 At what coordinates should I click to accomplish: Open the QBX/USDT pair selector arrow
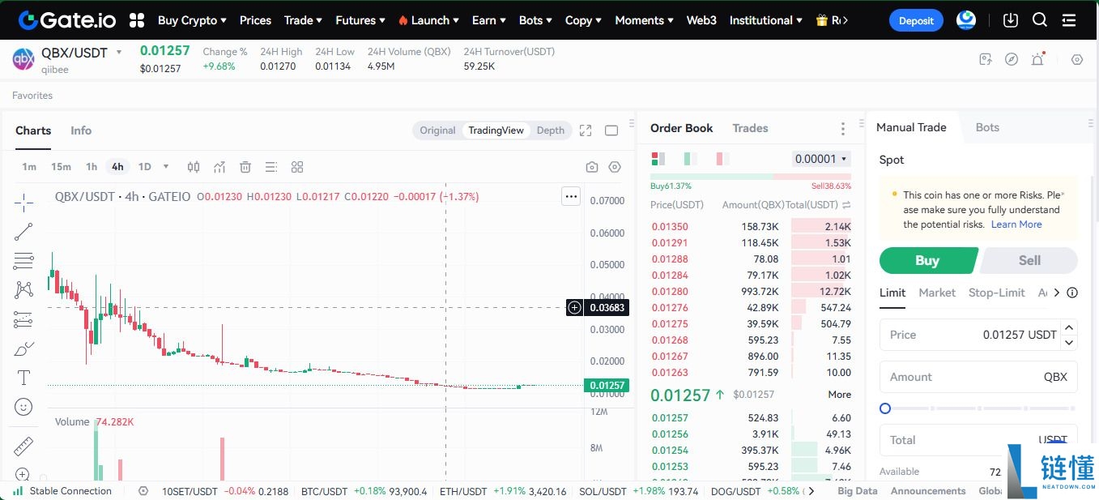(x=119, y=53)
